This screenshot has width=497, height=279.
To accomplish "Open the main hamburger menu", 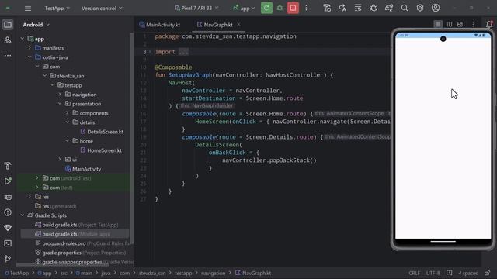I will [28, 8].
